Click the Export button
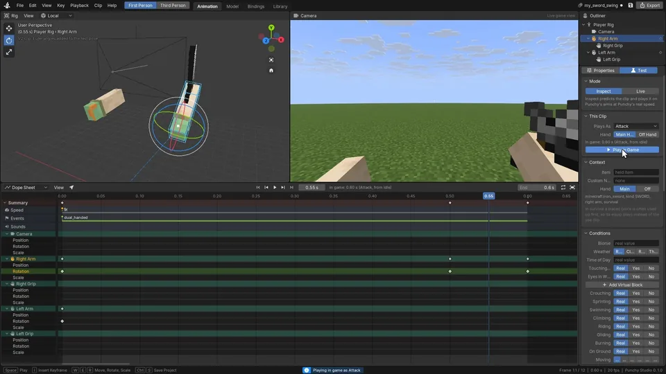This screenshot has height=374, width=666. 650,6
